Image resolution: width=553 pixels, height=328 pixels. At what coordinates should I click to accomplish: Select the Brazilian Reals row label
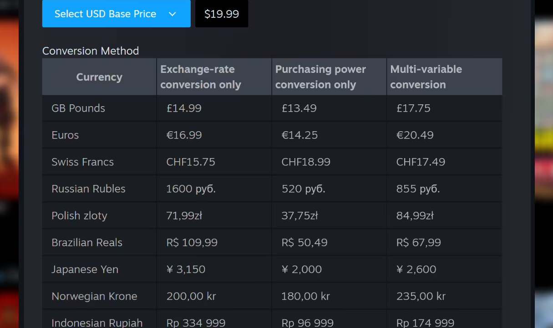(87, 243)
